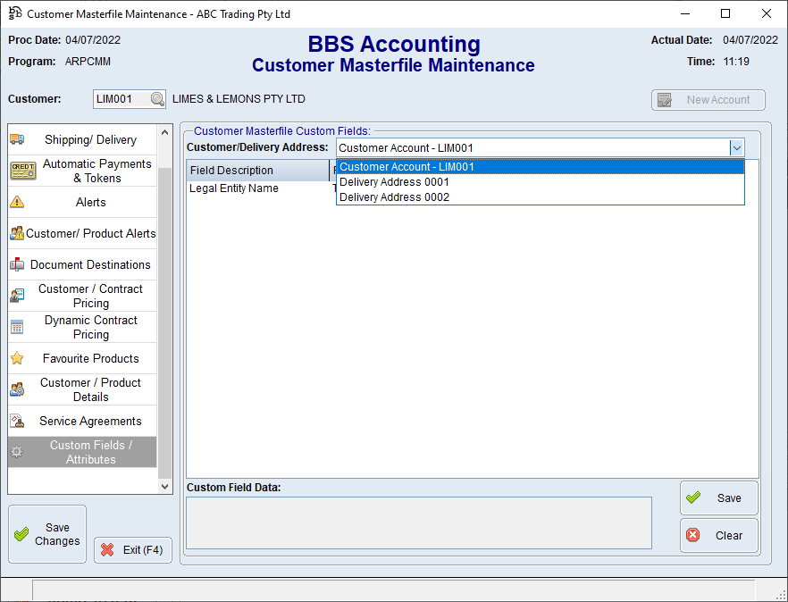Choose Delivery Address 0002 from the list
The height and width of the screenshot is (602, 788).
point(394,197)
